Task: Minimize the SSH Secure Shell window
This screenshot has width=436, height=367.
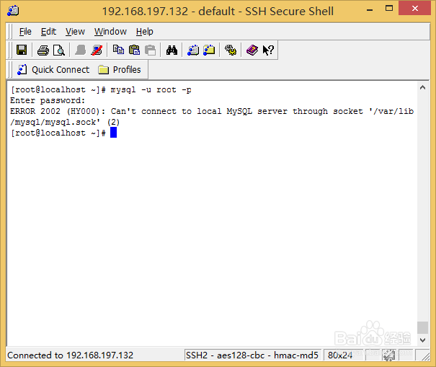Action: pyautogui.click(x=370, y=10)
